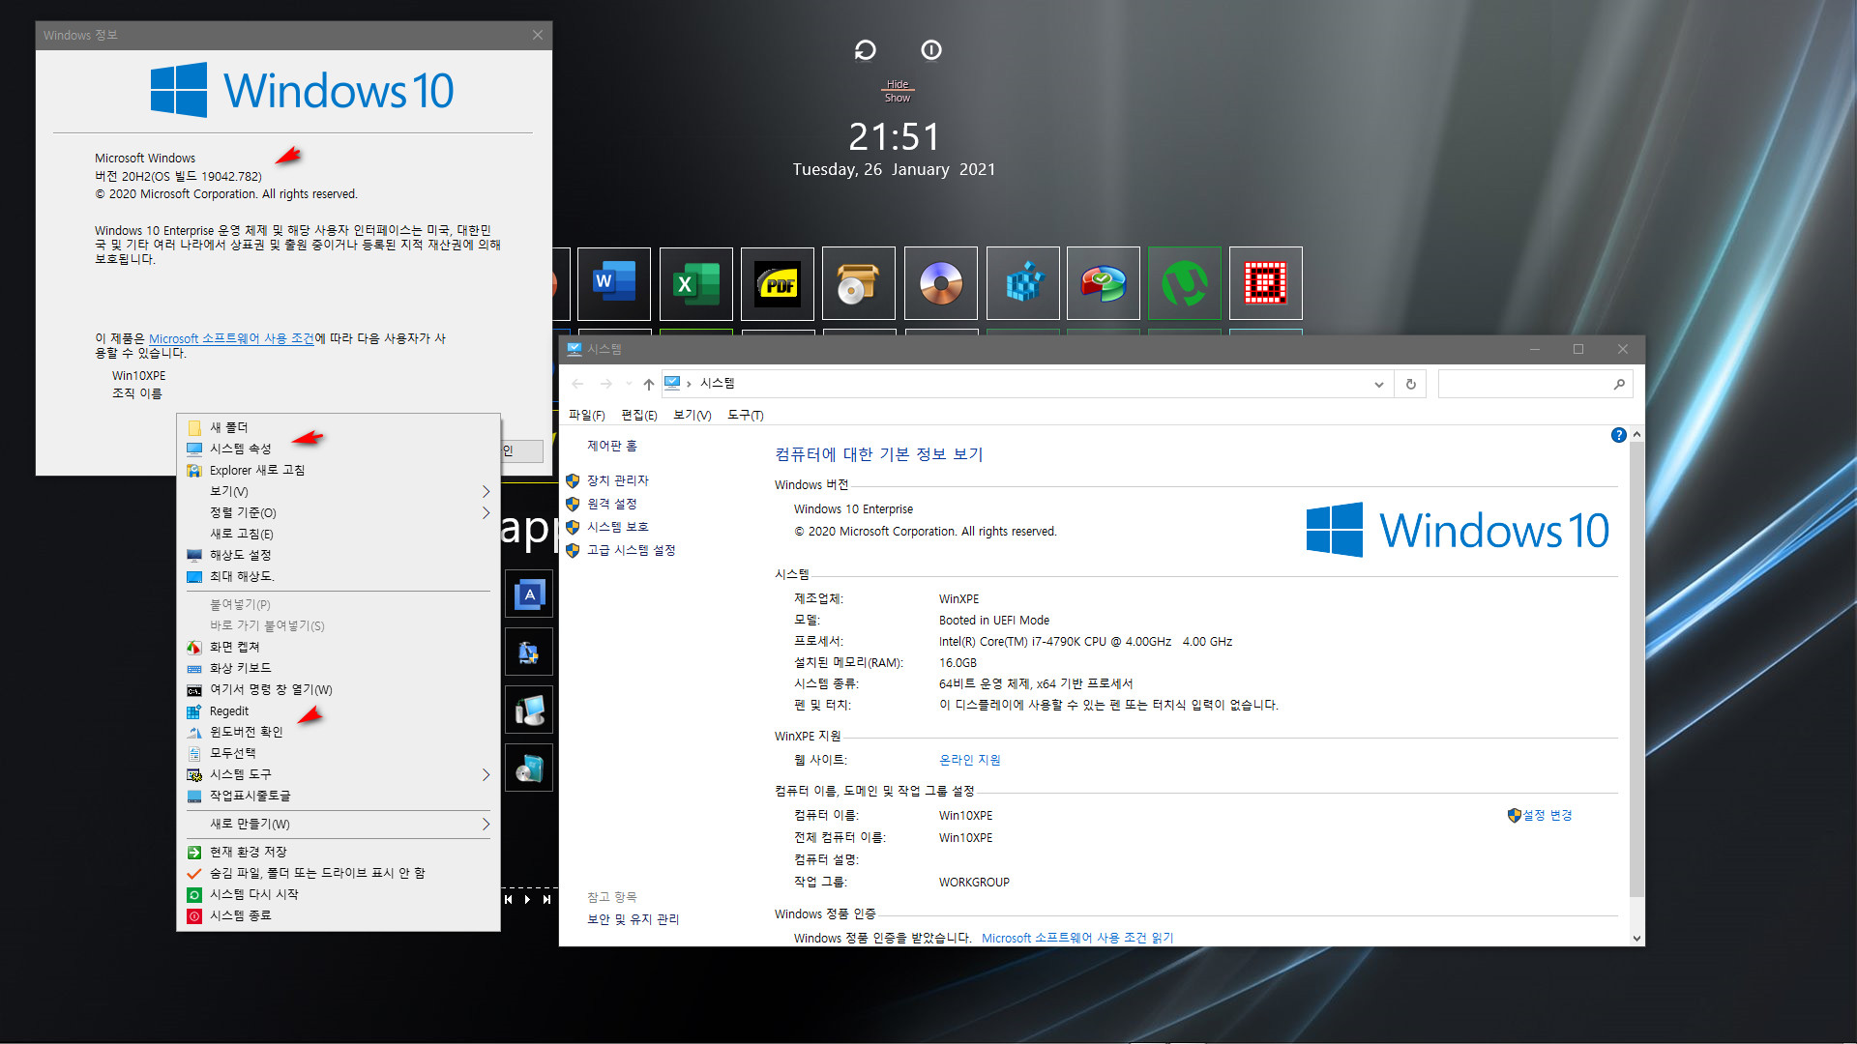Open 화상 키보드 from context menu

pos(338,668)
